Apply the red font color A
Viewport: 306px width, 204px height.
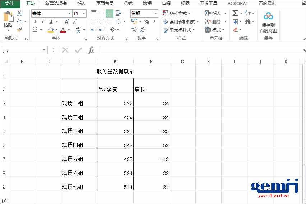click(x=63, y=30)
